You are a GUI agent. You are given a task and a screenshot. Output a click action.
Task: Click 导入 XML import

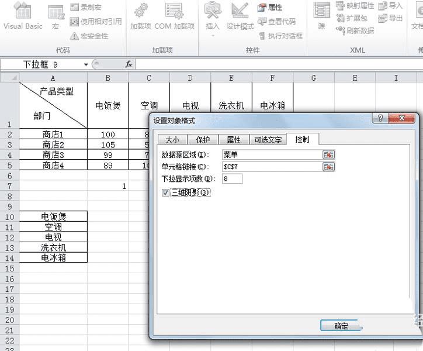(x=390, y=6)
